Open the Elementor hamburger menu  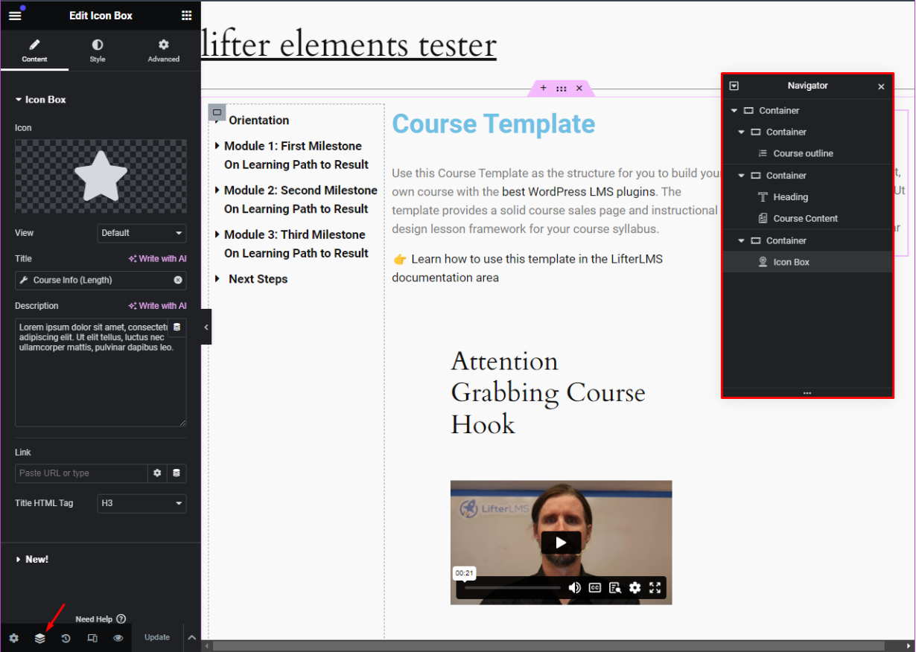pyautogui.click(x=15, y=16)
